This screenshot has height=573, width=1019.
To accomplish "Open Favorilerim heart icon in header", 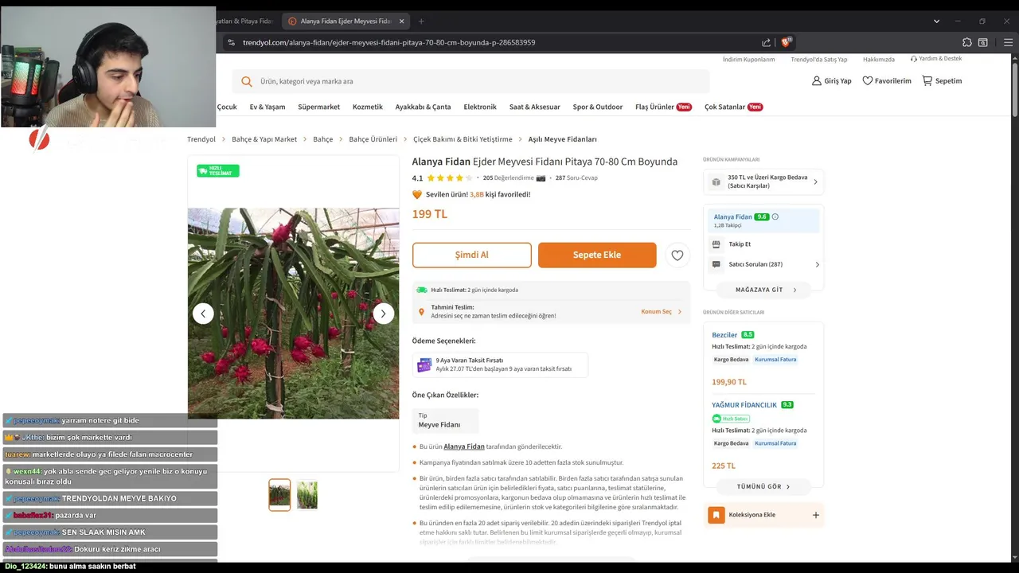I will [x=868, y=80].
